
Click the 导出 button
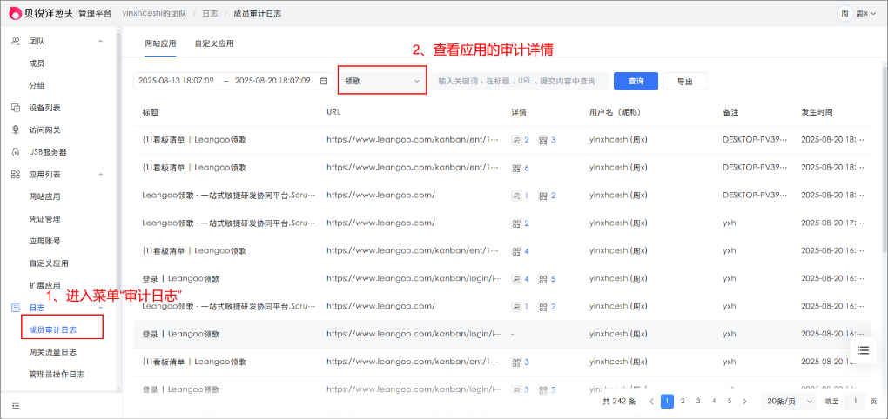coord(684,81)
